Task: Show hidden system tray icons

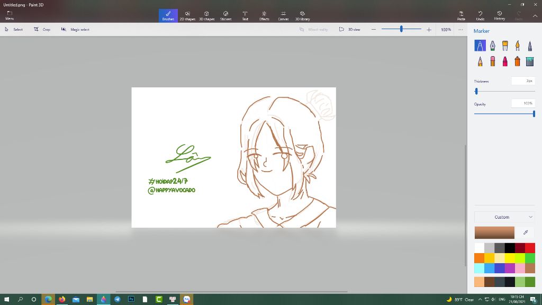Action: point(480,300)
